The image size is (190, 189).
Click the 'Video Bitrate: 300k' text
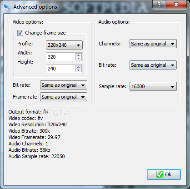[x=29, y=131]
